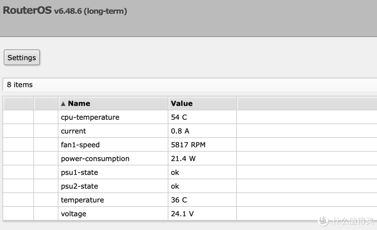Select the current row name

click(x=73, y=131)
